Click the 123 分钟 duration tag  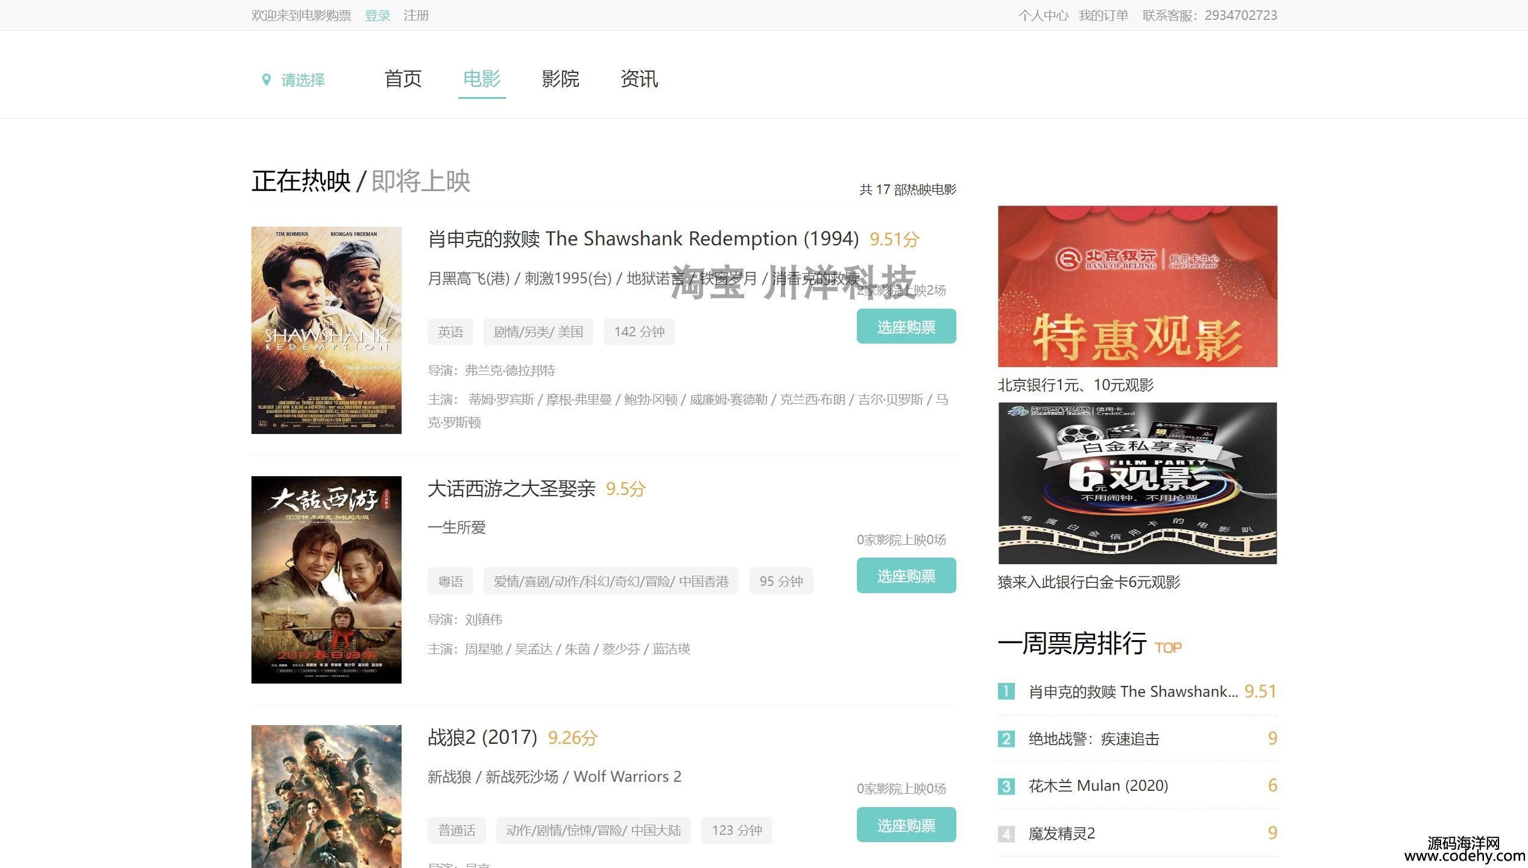737,831
